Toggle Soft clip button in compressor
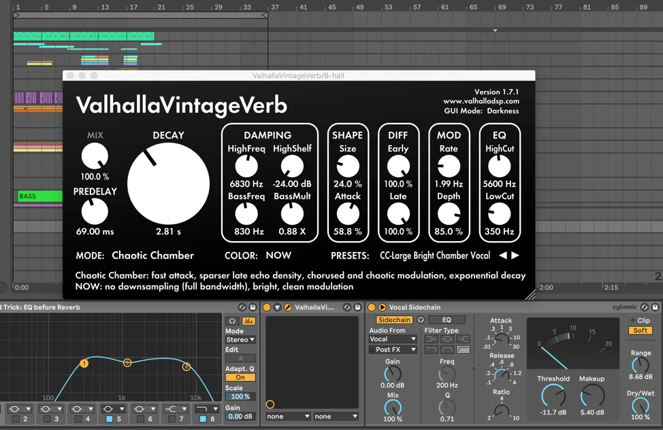663x430 pixels. click(640, 330)
